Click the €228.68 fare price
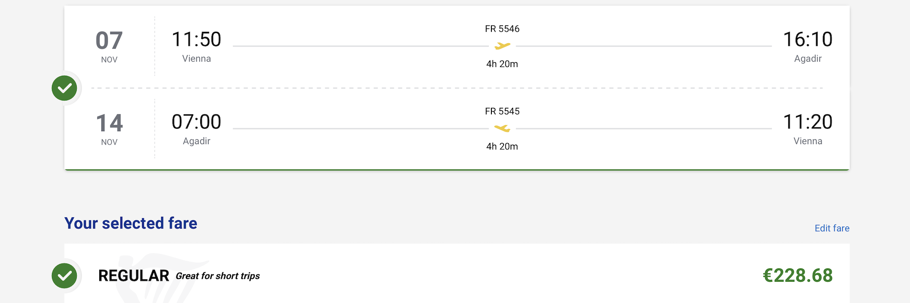Viewport: 910px width, 303px height. pyautogui.click(x=798, y=276)
